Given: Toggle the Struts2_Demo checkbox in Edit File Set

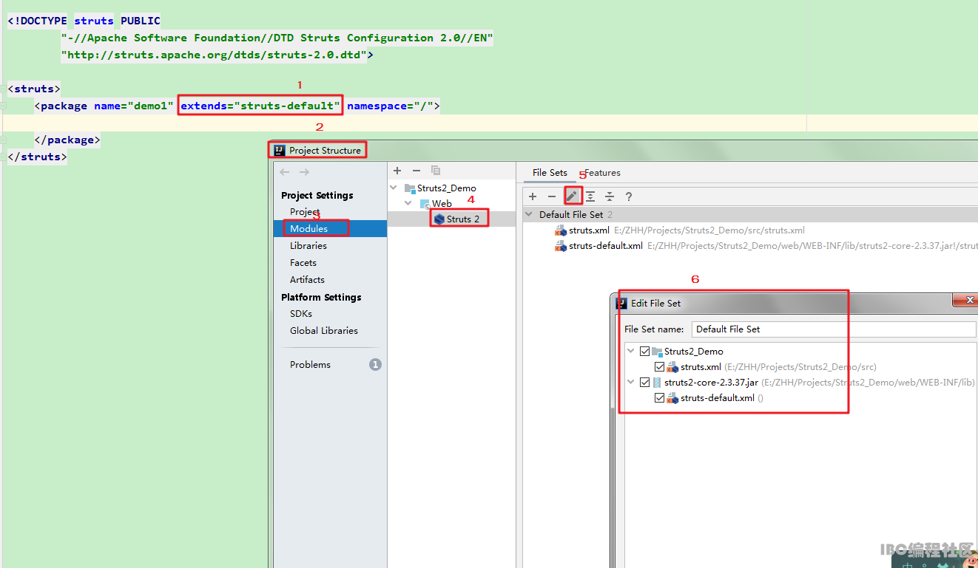Looking at the screenshot, I should 644,352.
